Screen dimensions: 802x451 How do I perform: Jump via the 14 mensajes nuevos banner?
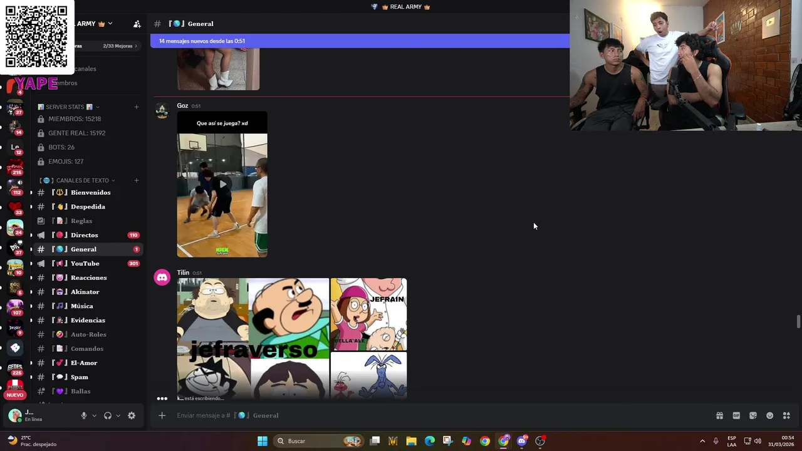pyautogui.click(x=360, y=41)
